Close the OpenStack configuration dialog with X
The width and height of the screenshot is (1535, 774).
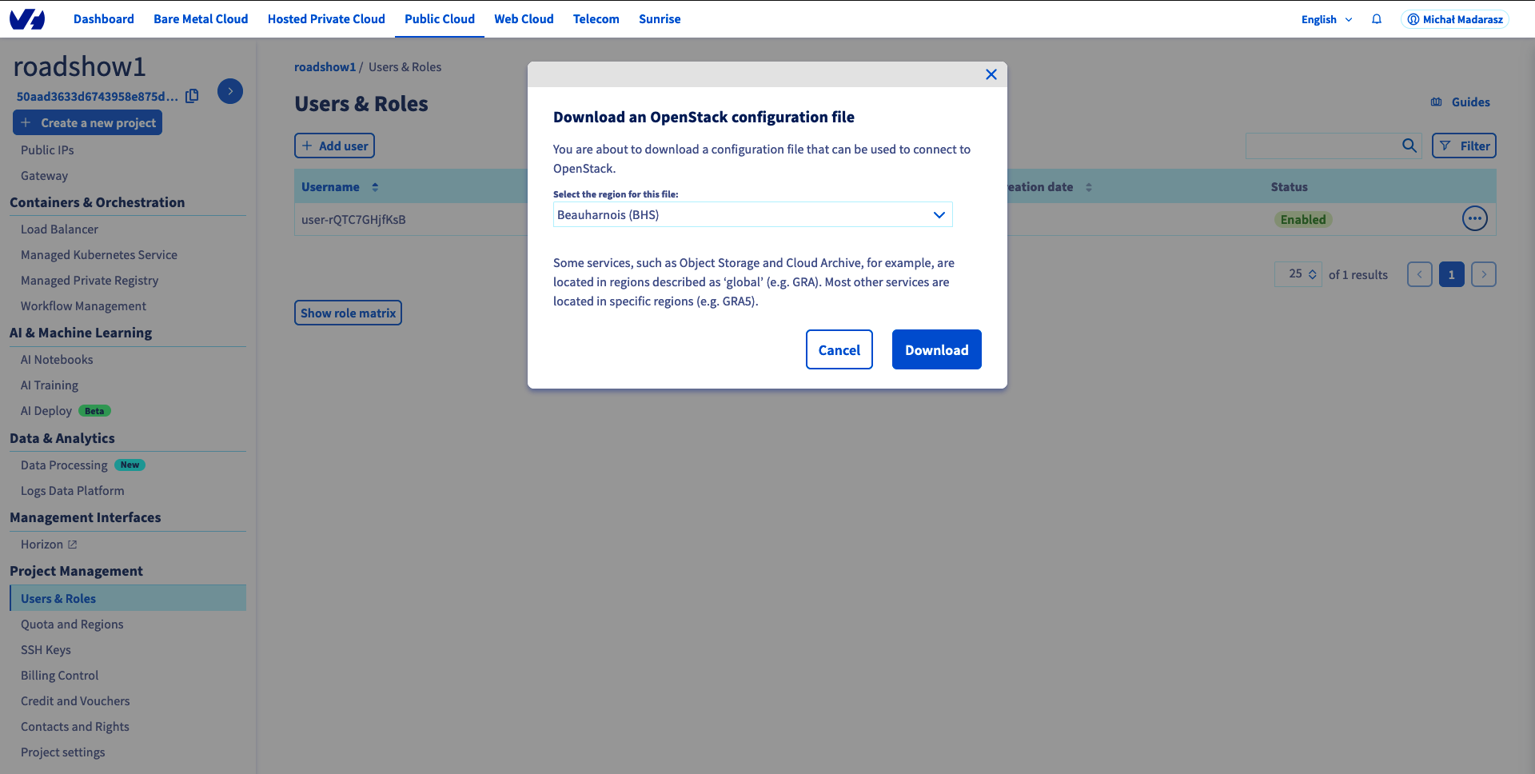pos(991,74)
